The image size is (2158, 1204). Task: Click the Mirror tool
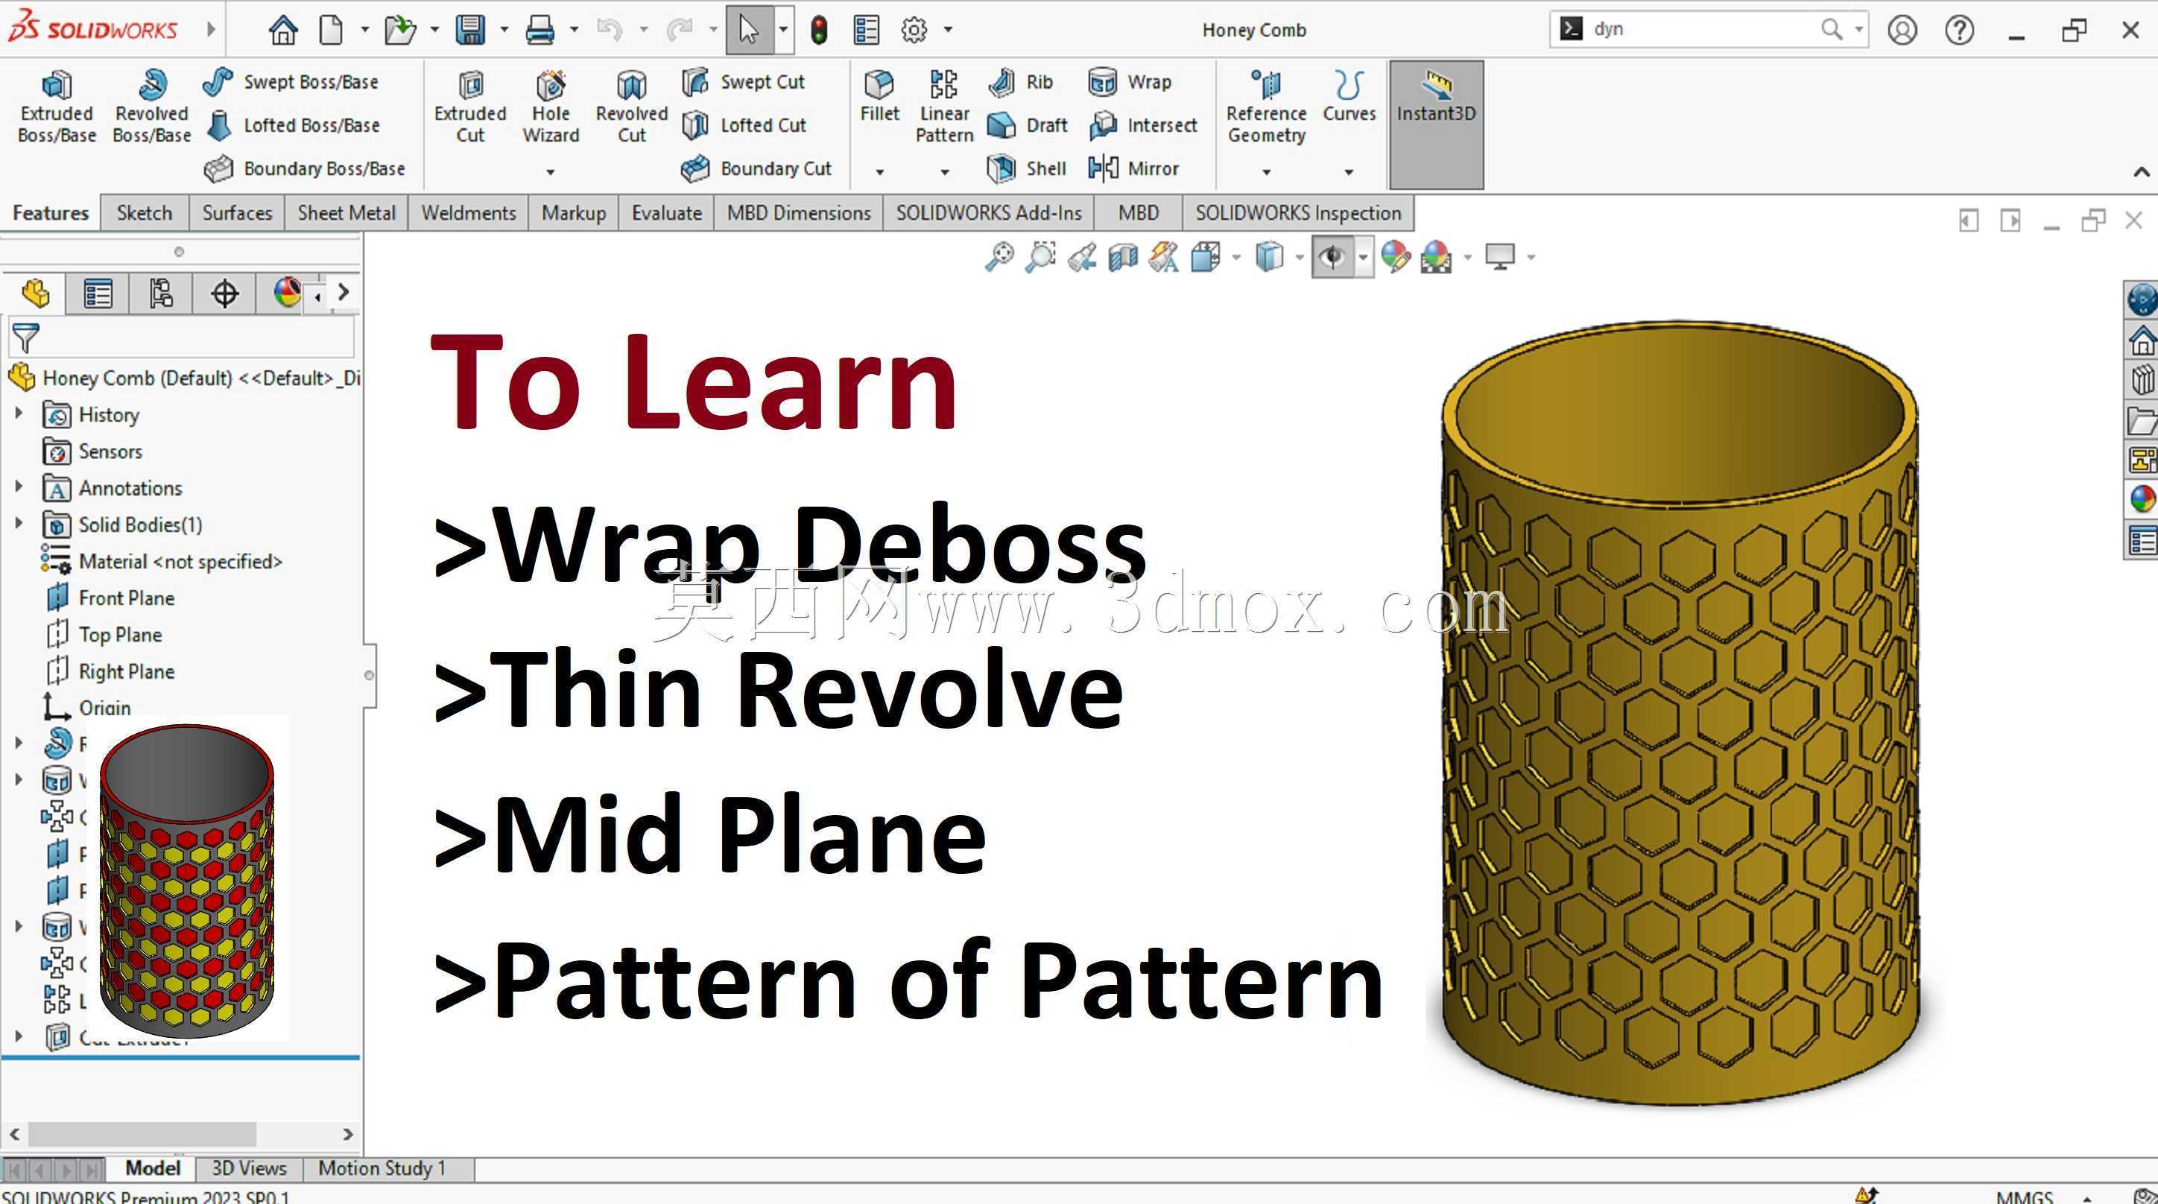point(1133,168)
